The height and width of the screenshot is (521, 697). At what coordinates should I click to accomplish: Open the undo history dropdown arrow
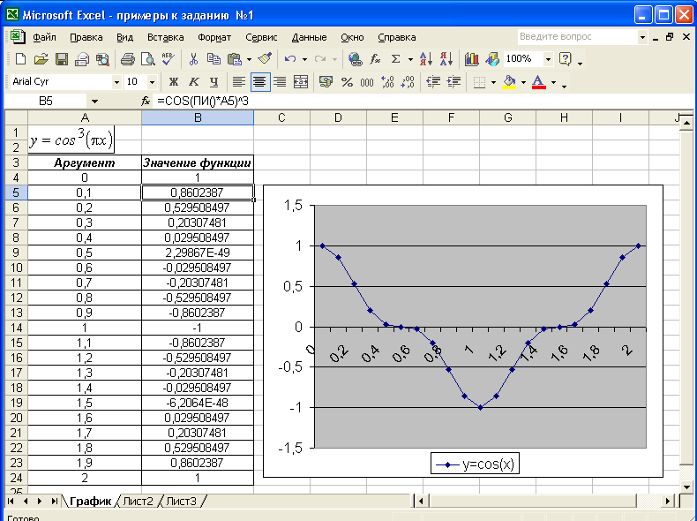pyautogui.click(x=304, y=59)
